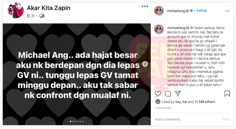Open comment speech bubble icon
This screenshot has width=236, height=129.
[x=168, y=94]
